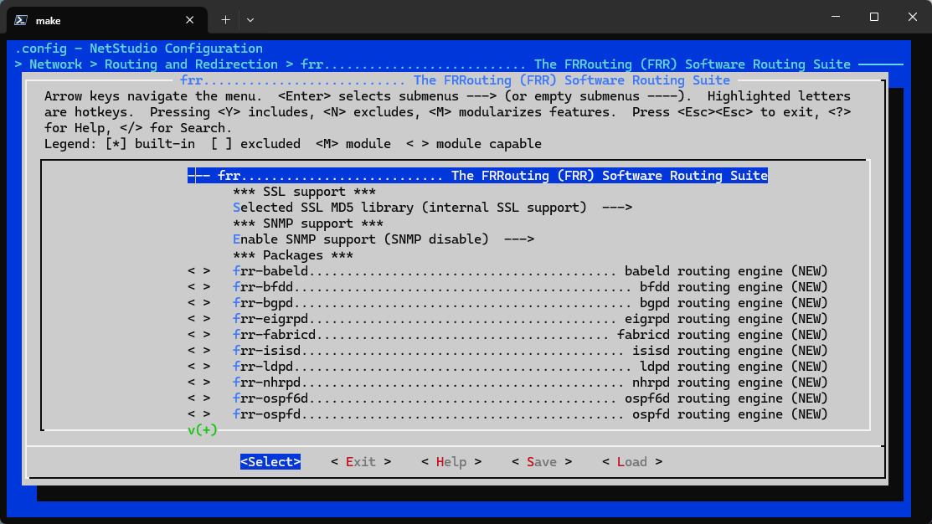Select the make tab
The width and height of the screenshot is (932, 524).
(x=100, y=19)
